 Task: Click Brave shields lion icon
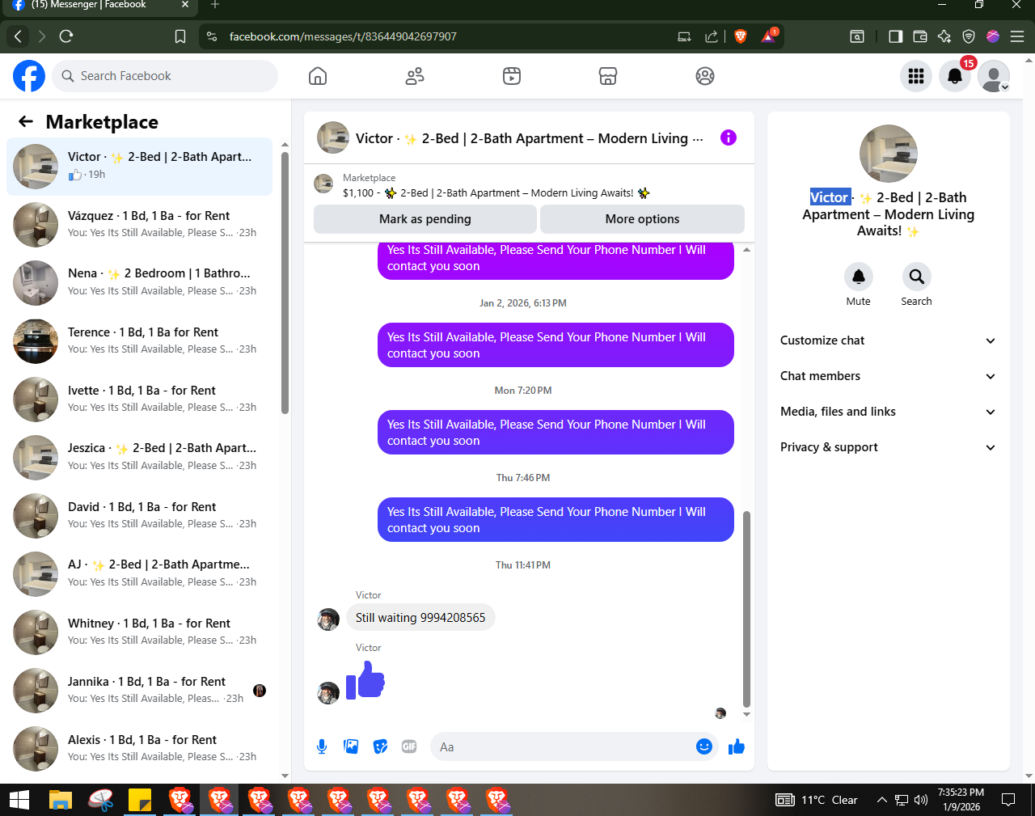coord(741,36)
